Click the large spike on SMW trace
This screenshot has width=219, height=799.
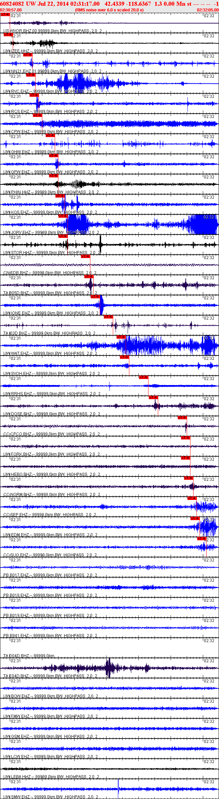118,789
